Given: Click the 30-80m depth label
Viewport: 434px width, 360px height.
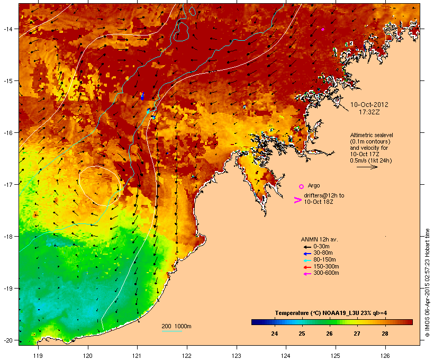Looking at the screenshot, I should [x=323, y=253].
